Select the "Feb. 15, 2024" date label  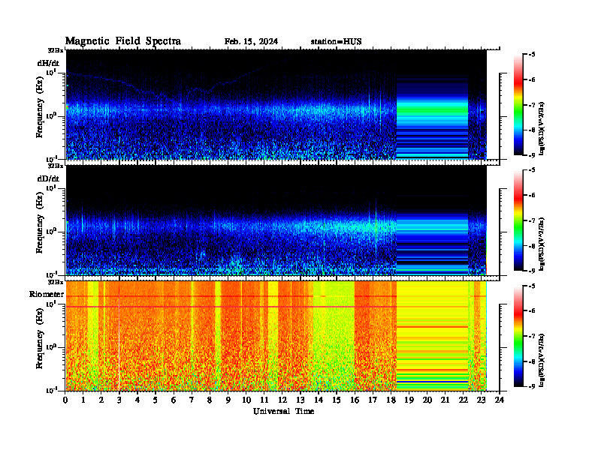click(x=251, y=42)
